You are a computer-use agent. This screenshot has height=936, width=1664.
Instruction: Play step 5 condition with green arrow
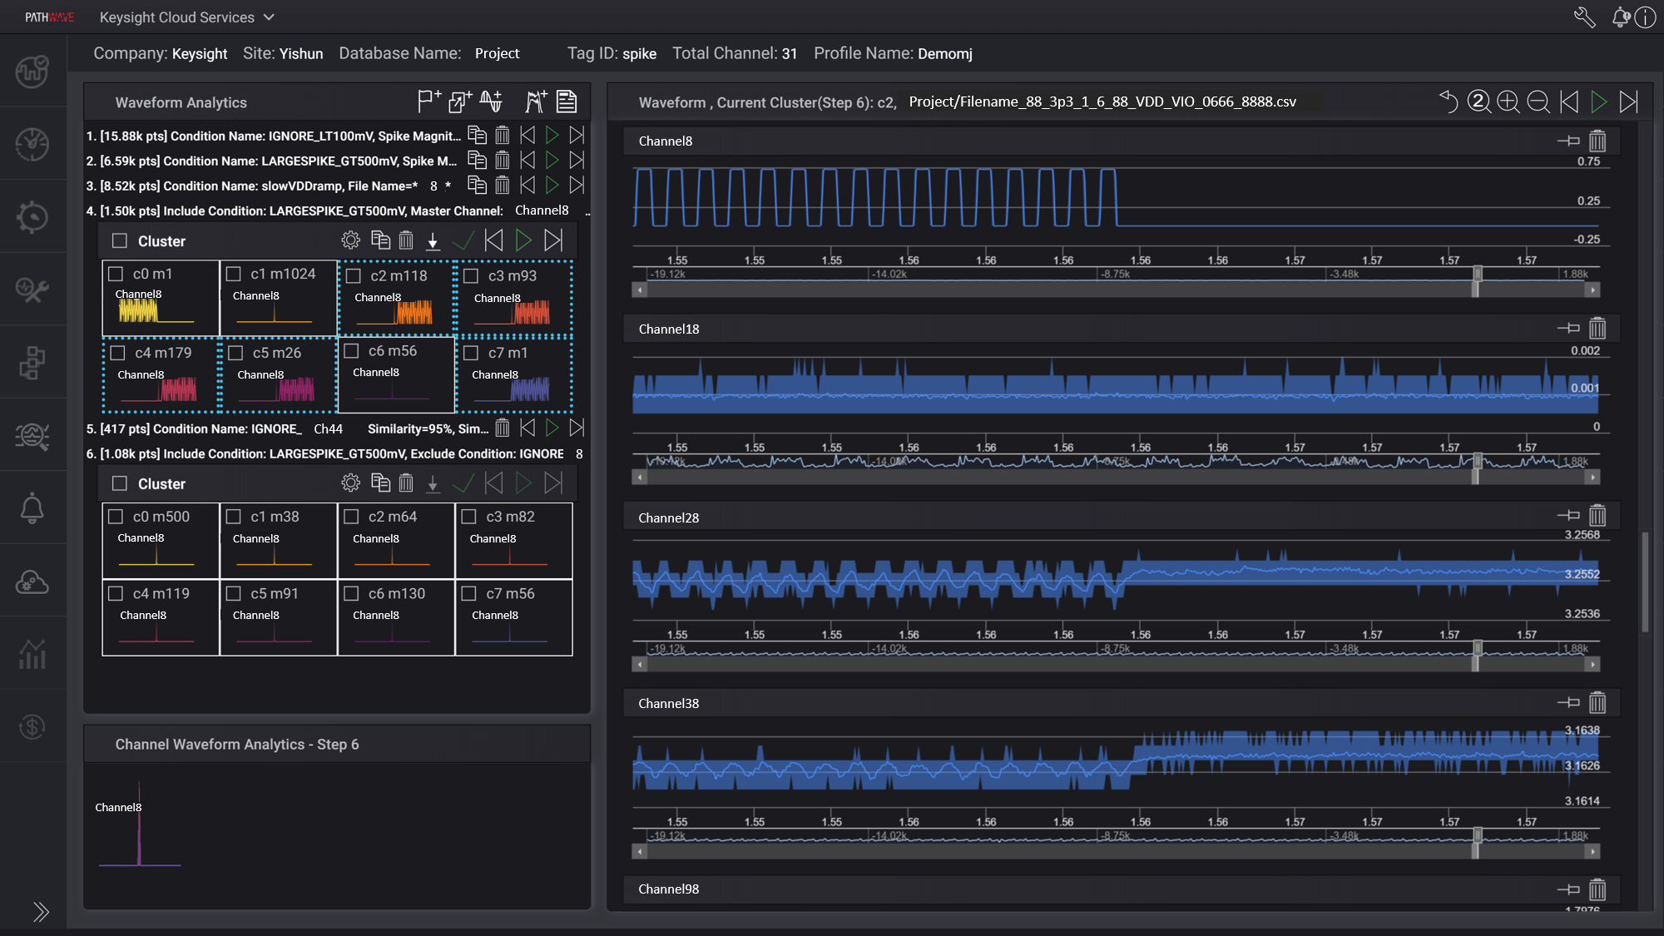(552, 428)
